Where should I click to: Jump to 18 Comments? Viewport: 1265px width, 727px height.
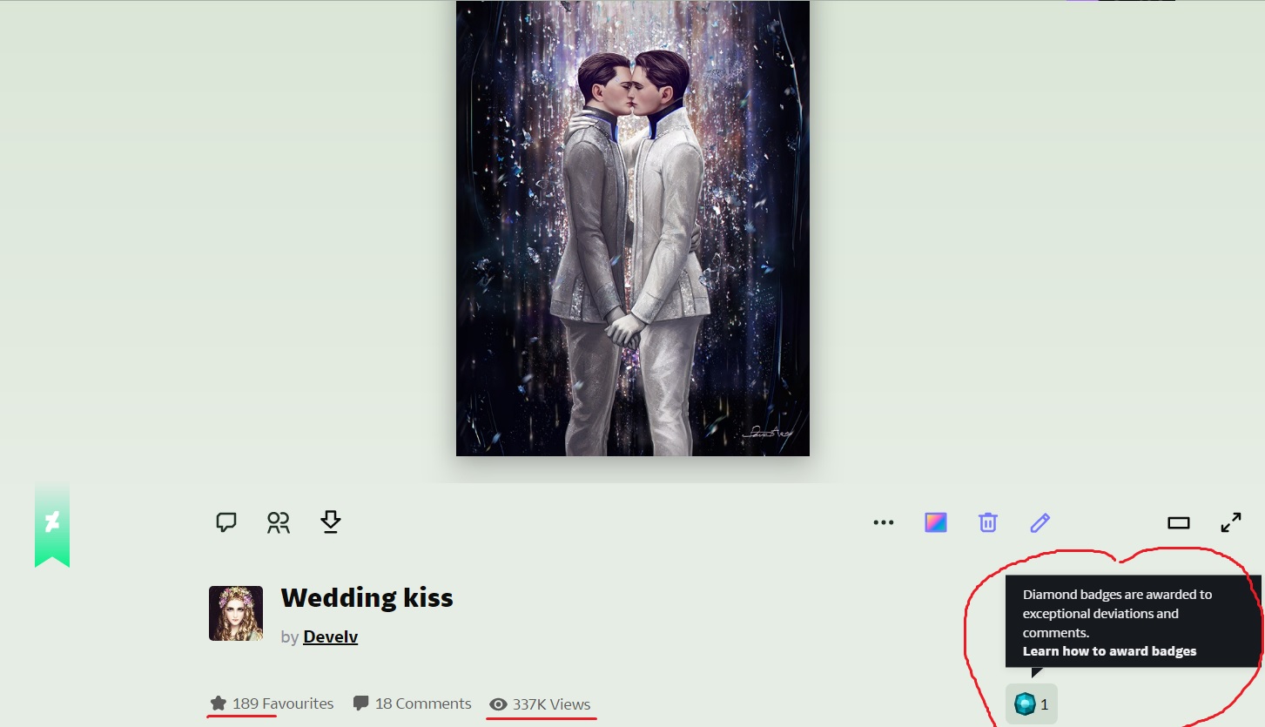(413, 703)
